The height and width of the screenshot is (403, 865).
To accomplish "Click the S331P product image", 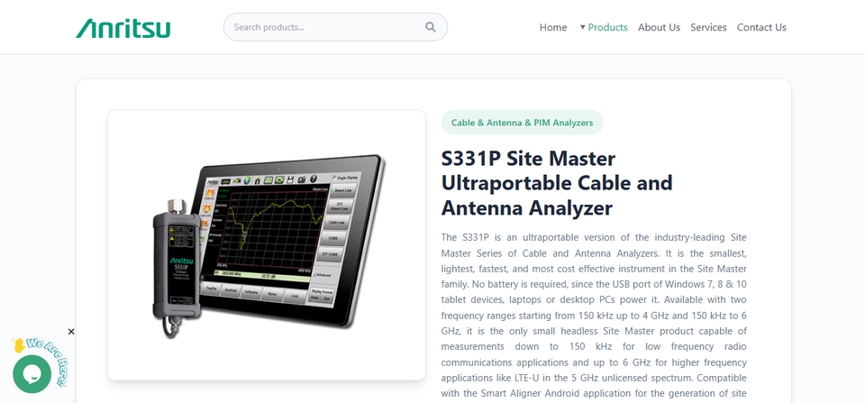I will (x=267, y=245).
